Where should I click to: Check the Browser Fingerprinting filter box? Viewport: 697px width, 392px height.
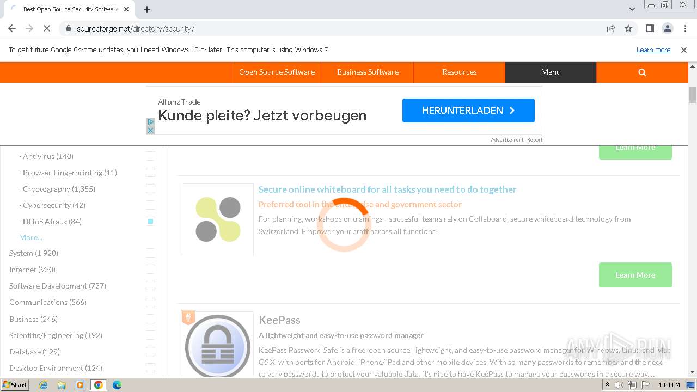151,173
